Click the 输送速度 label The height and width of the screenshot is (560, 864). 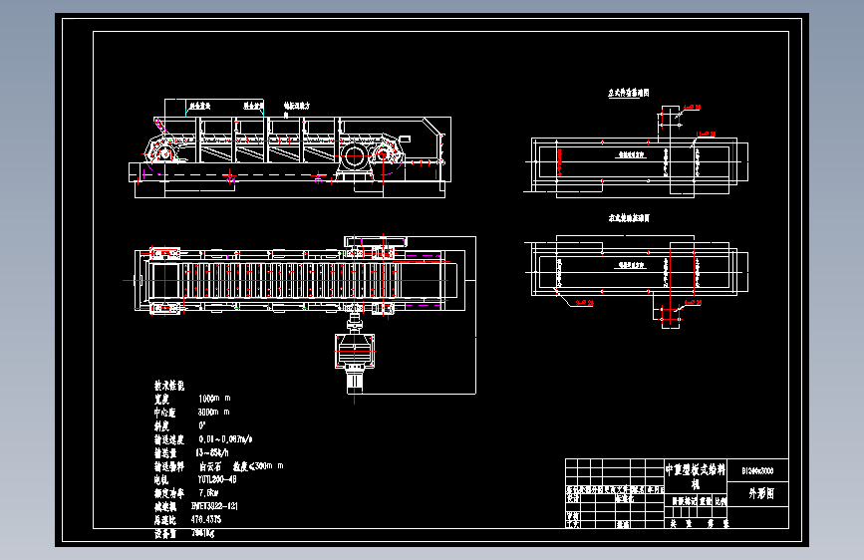click(168, 439)
